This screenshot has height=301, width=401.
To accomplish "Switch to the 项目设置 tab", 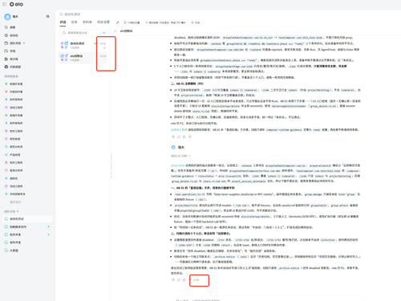I will (103, 22).
